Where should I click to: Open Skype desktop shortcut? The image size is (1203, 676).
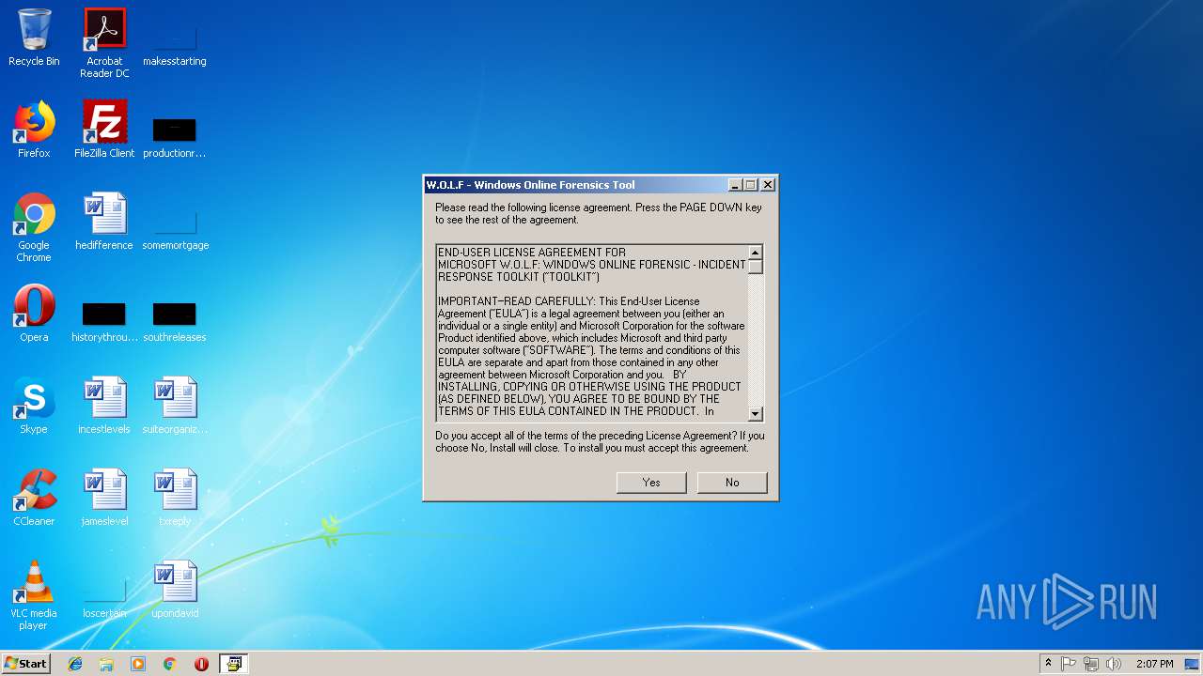pyautogui.click(x=34, y=406)
